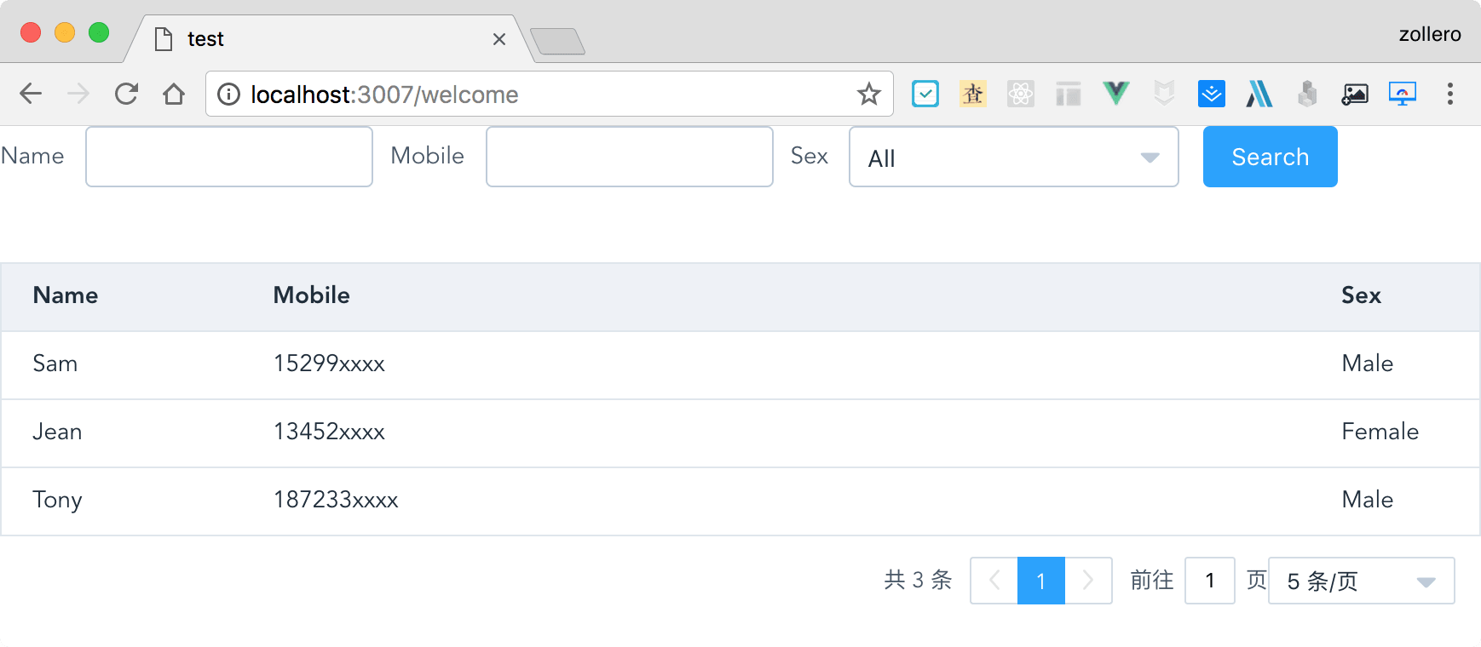This screenshot has height=647, width=1481.
Task: Click the blue checkmark extension icon
Action: [925, 94]
